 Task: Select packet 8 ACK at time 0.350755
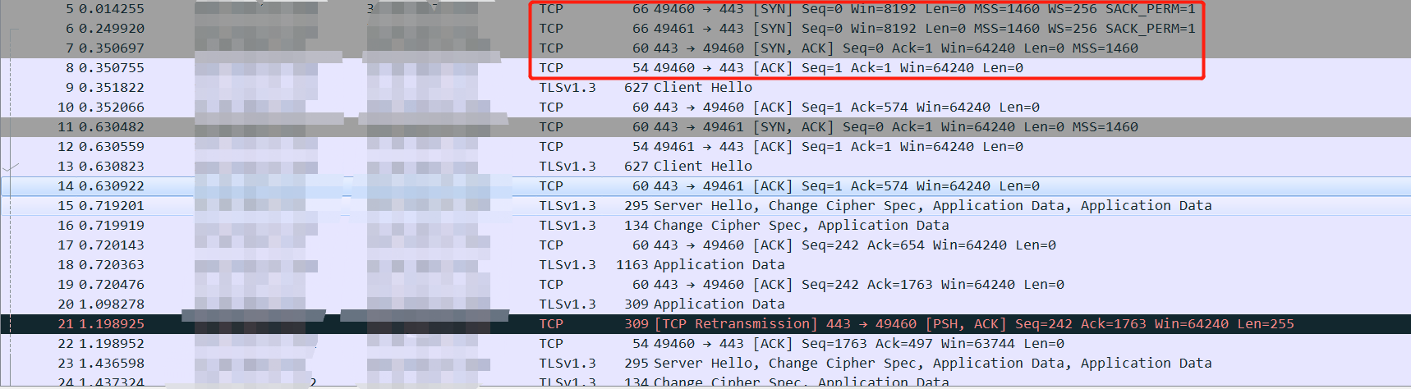pos(821,68)
